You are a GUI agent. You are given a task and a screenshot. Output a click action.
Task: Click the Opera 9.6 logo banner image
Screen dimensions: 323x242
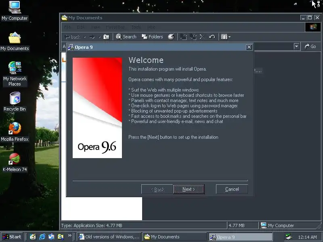[97, 108]
